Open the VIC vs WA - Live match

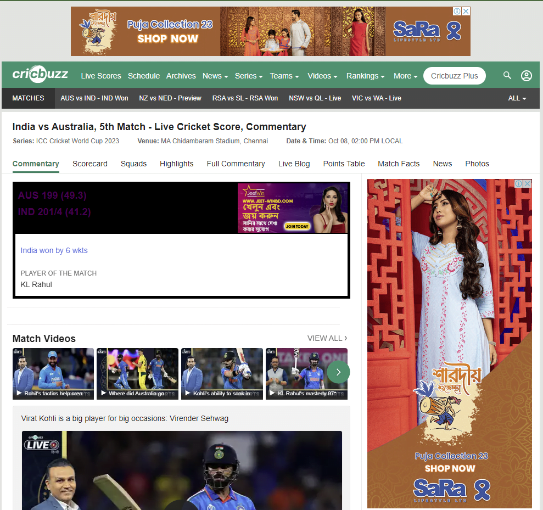[x=377, y=98]
